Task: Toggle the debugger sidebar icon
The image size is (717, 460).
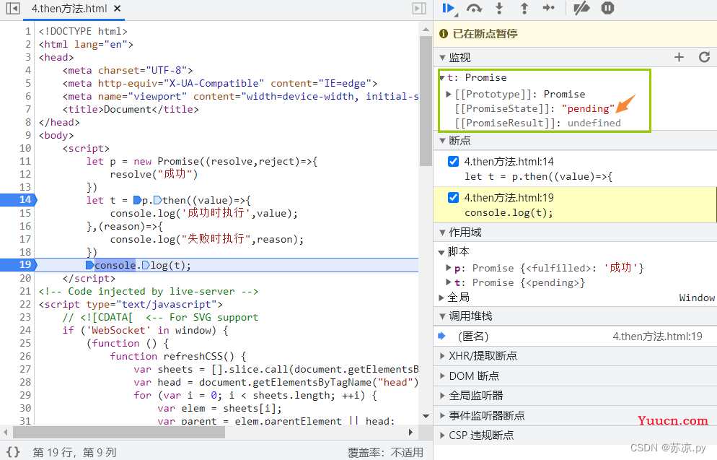Action: click(419, 8)
